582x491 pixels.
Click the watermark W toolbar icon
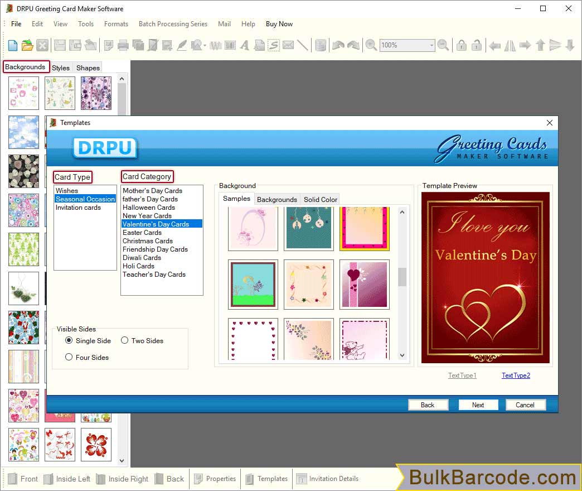tap(216, 45)
